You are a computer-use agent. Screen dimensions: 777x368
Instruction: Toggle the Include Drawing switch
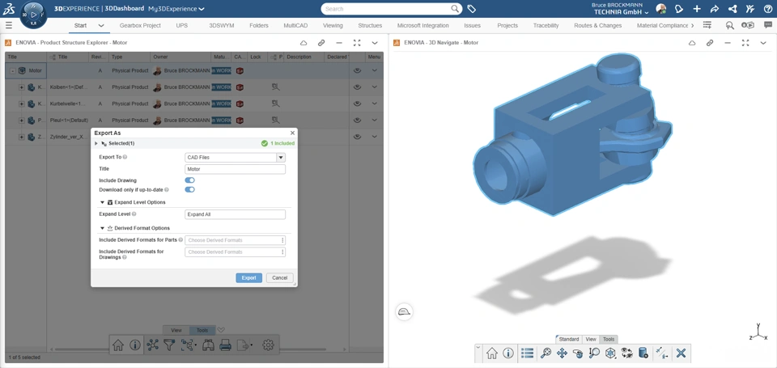[189, 180]
